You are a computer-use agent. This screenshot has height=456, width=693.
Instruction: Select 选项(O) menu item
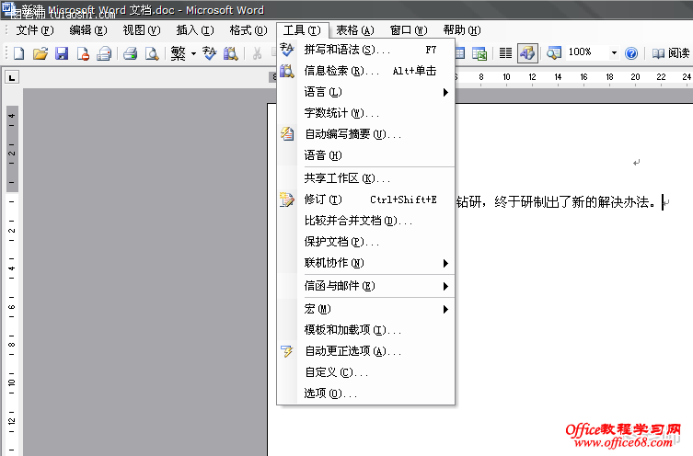click(366, 393)
